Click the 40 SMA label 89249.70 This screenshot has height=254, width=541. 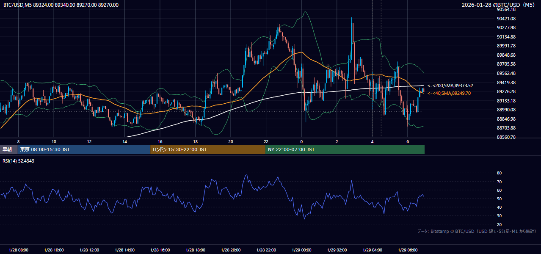[449, 93]
